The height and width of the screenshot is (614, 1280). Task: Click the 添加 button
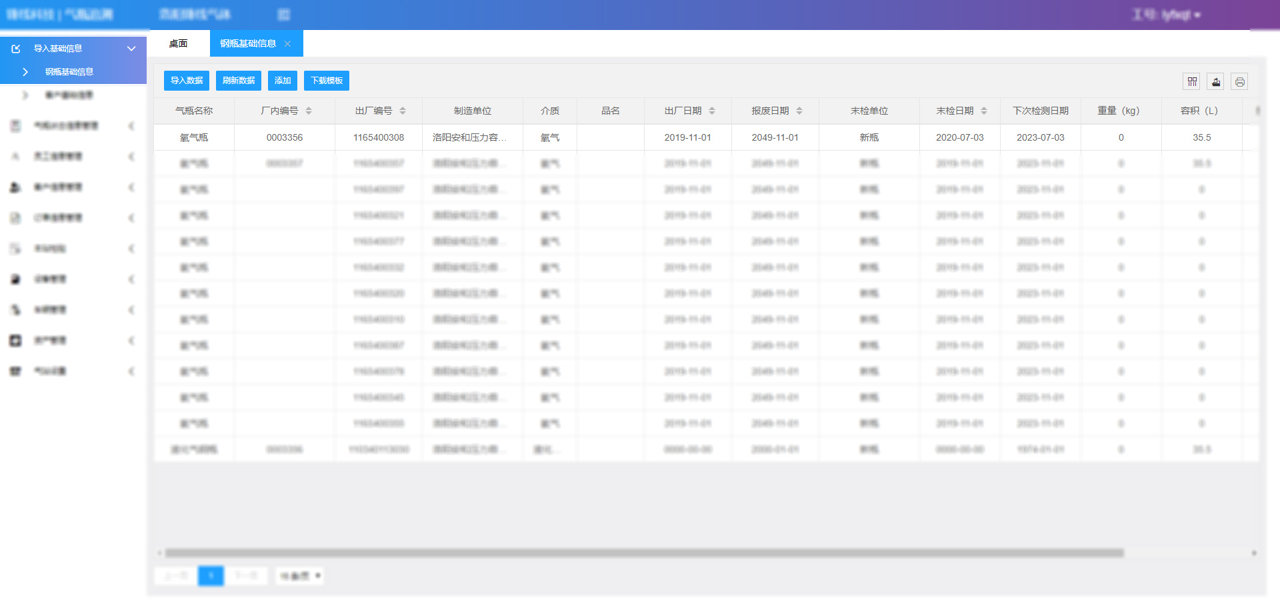coord(283,81)
